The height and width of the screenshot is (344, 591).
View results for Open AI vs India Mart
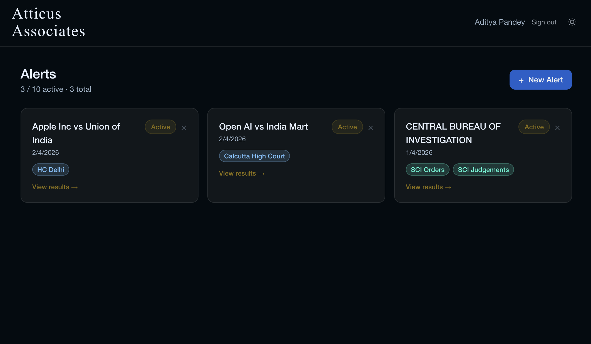point(242,173)
